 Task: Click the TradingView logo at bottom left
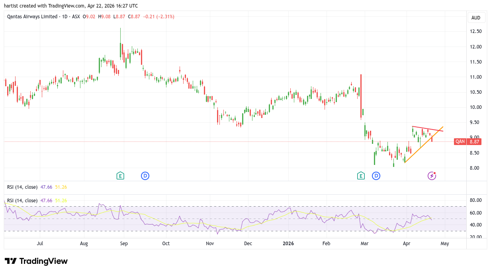[x=36, y=261]
